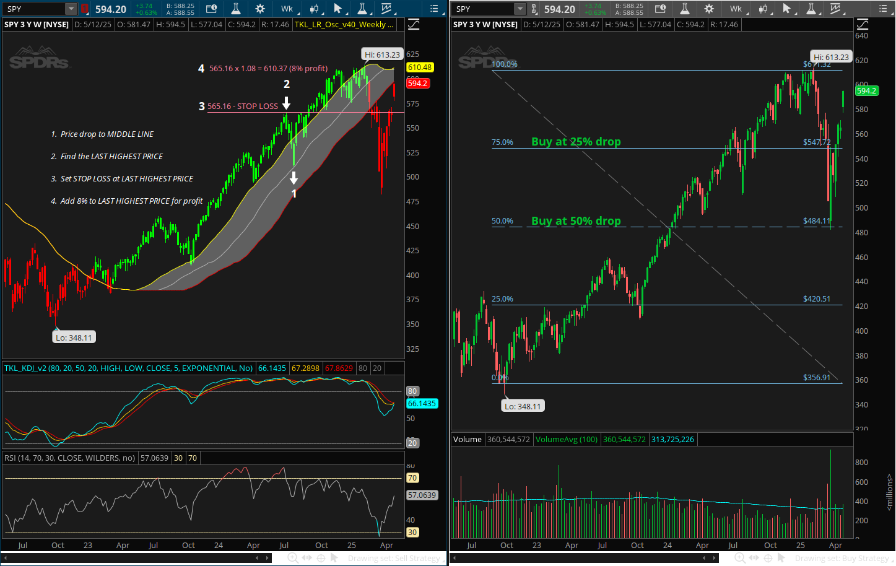Open the right chart symbol dropdown arrow
The image size is (896, 566).
tap(520, 9)
